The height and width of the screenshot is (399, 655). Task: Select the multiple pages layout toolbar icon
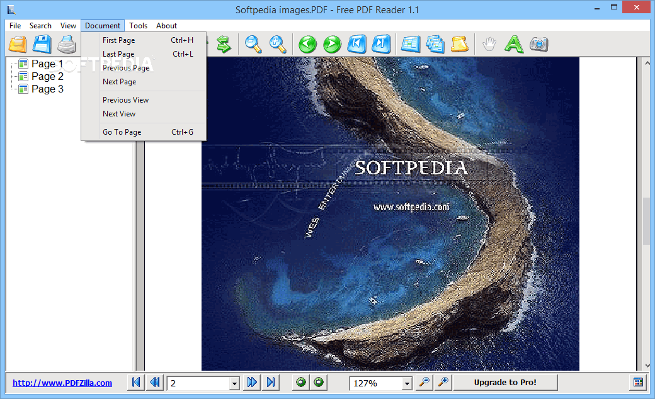435,44
